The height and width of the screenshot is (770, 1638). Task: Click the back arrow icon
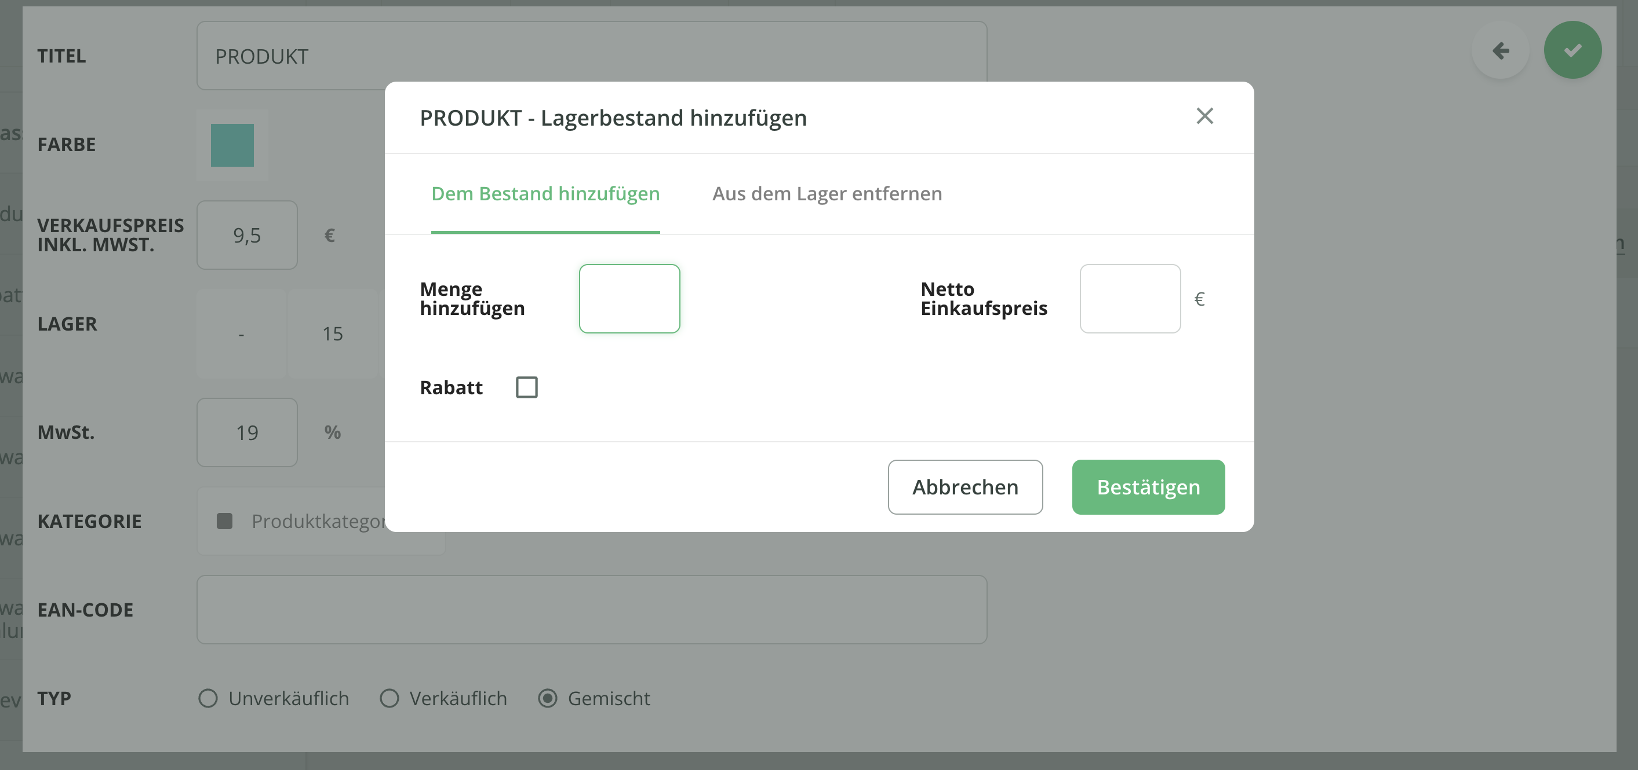point(1501,51)
